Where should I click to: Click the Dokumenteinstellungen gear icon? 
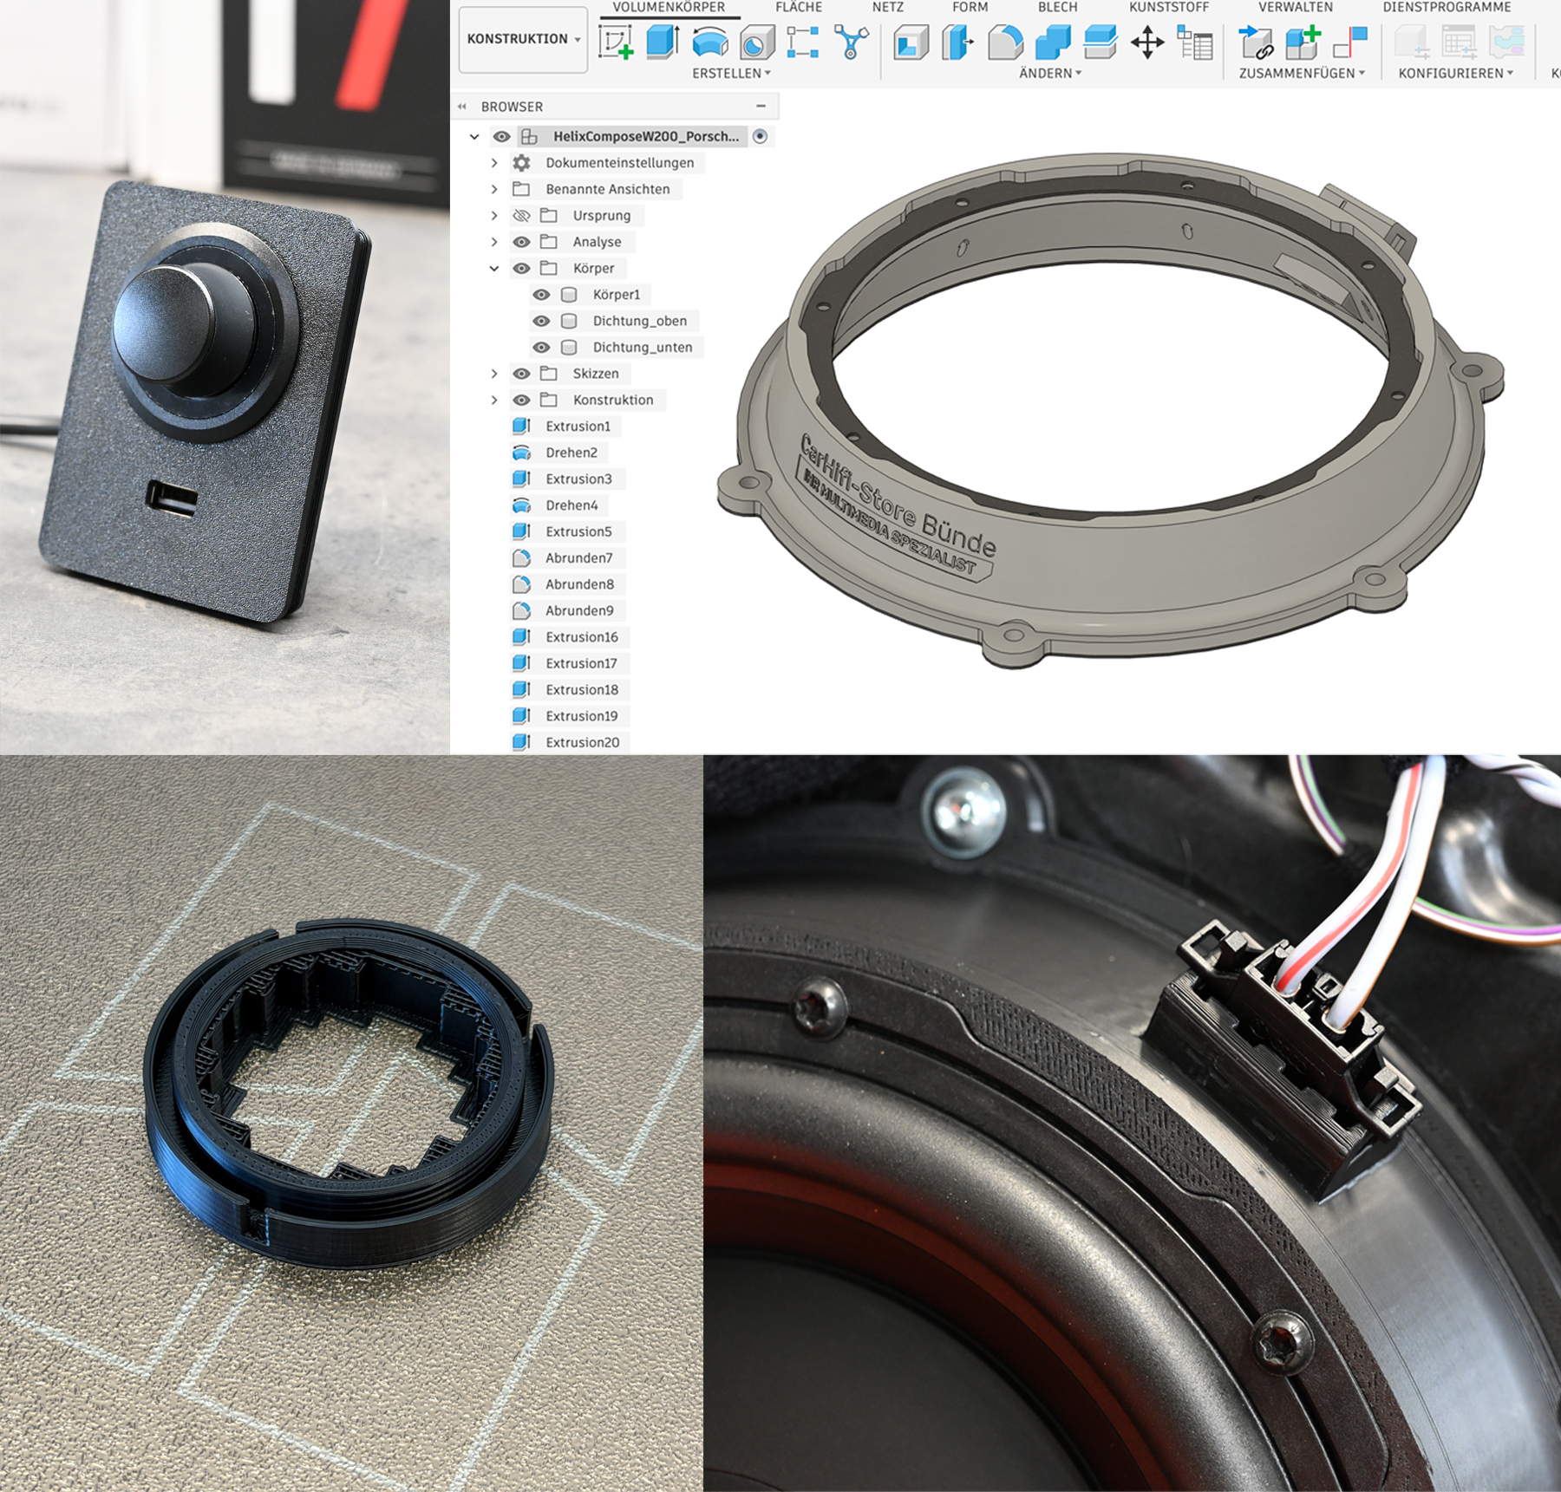point(521,163)
